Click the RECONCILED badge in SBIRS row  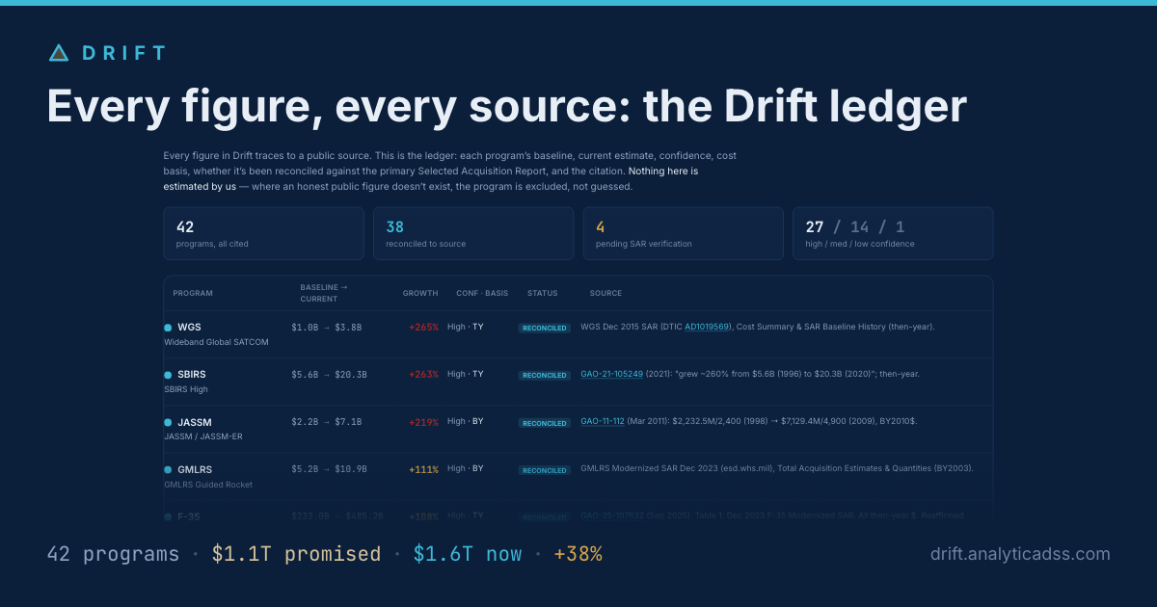point(544,375)
